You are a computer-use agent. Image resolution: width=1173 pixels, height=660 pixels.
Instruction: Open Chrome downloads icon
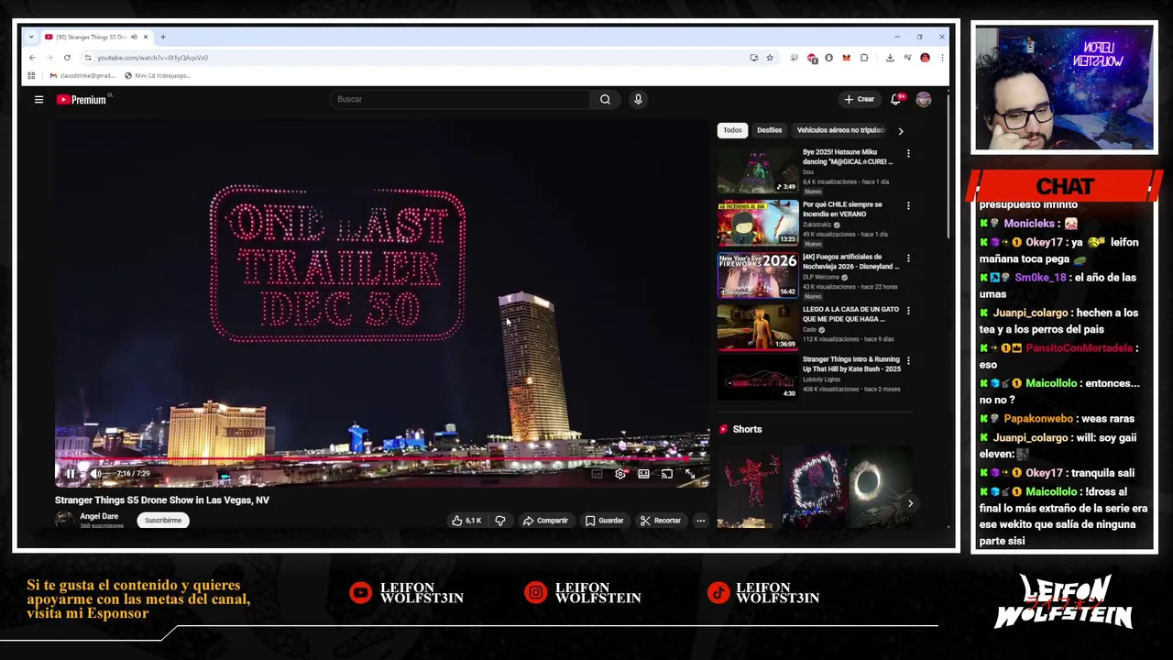pyautogui.click(x=890, y=58)
